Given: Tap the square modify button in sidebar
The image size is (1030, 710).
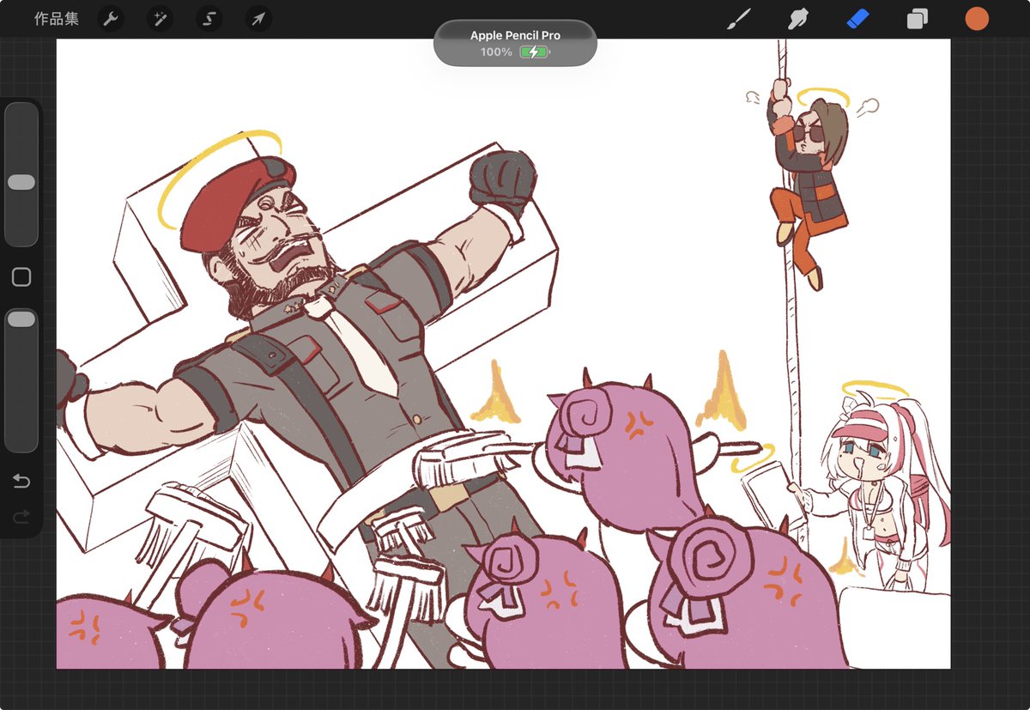Looking at the screenshot, I should click(x=21, y=277).
